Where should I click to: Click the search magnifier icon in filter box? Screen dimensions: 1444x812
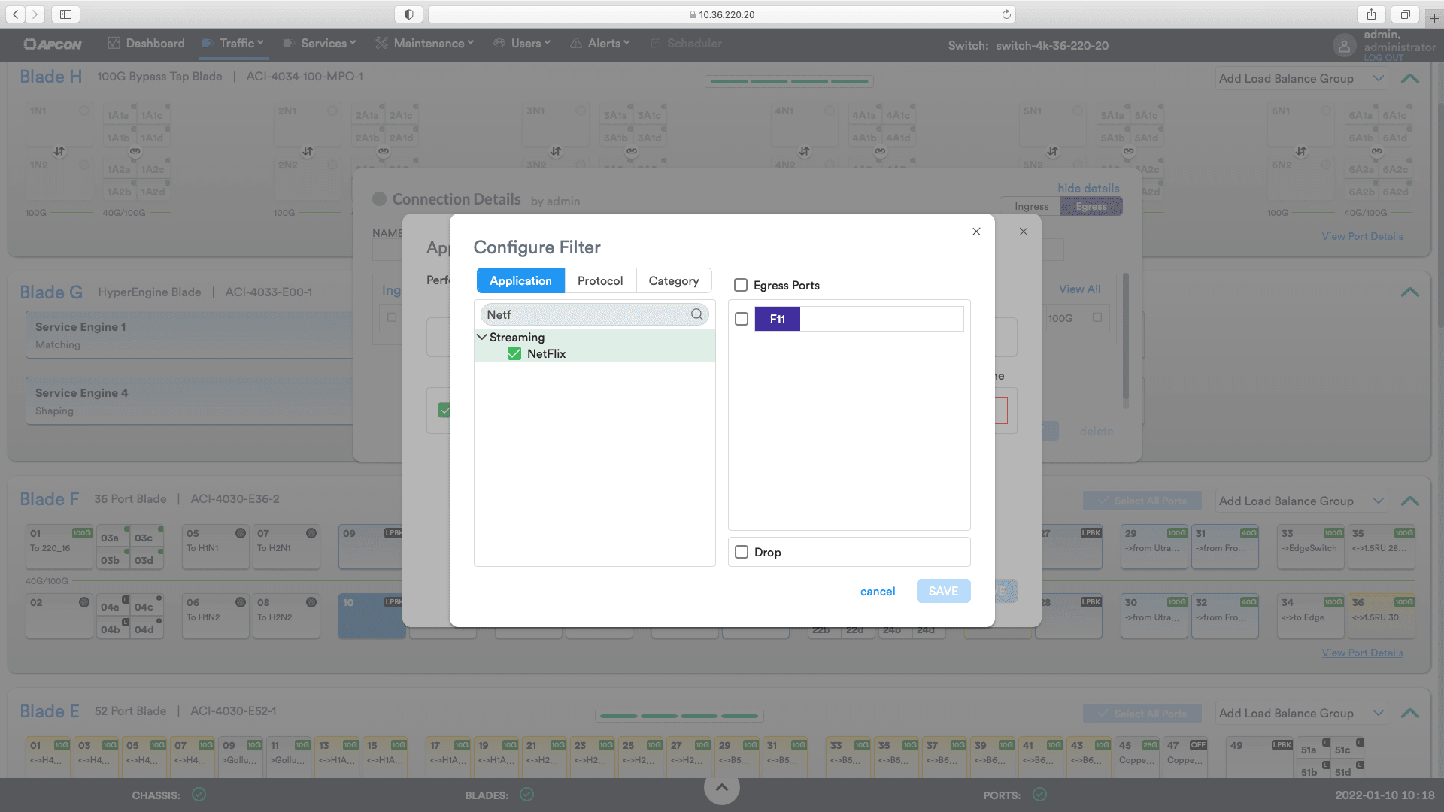pyautogui.click(x=696, y=314)
